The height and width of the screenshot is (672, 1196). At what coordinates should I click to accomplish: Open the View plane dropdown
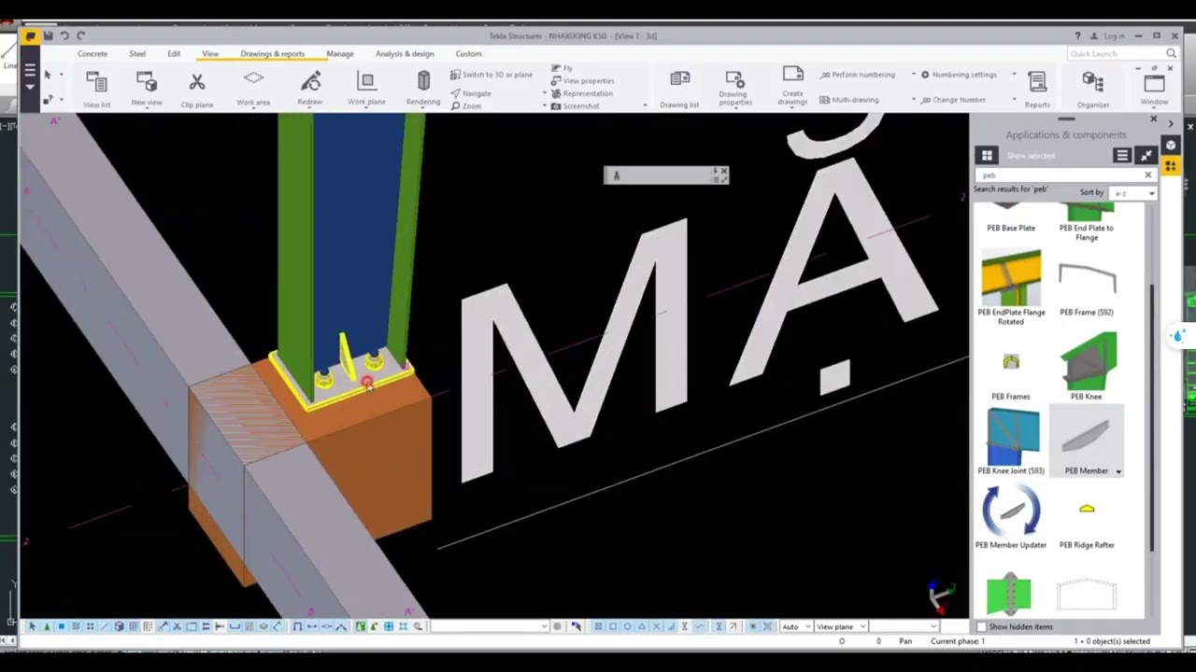click(x=841, y=626)
